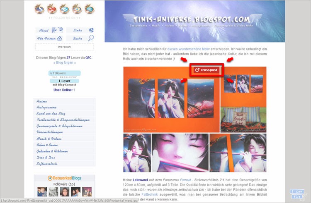Open the purple-tinted follower avatar
The height and width of the screenshot is (203, 311).
[87, 192]
